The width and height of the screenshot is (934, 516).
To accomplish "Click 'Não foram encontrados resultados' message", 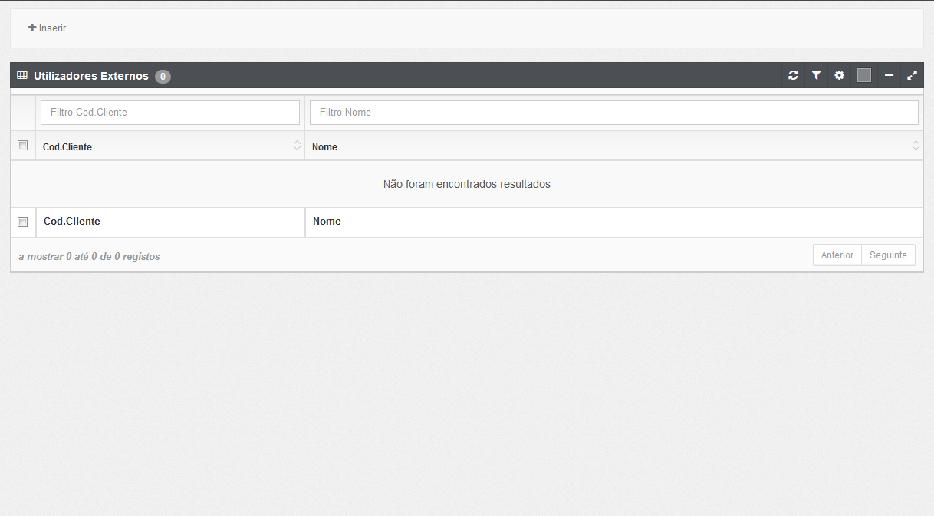I will click(x=467, y=184).
